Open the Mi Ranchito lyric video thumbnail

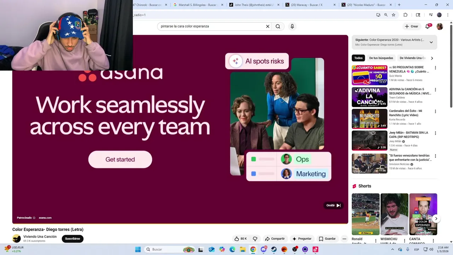coord(369,119)
